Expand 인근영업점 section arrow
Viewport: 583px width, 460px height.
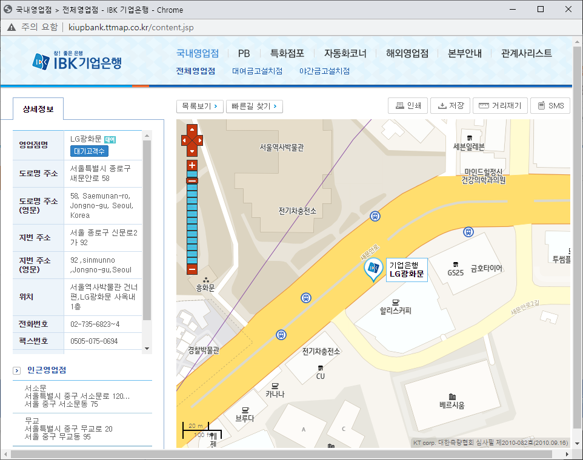pyautogui.click(x=16, y=370)
